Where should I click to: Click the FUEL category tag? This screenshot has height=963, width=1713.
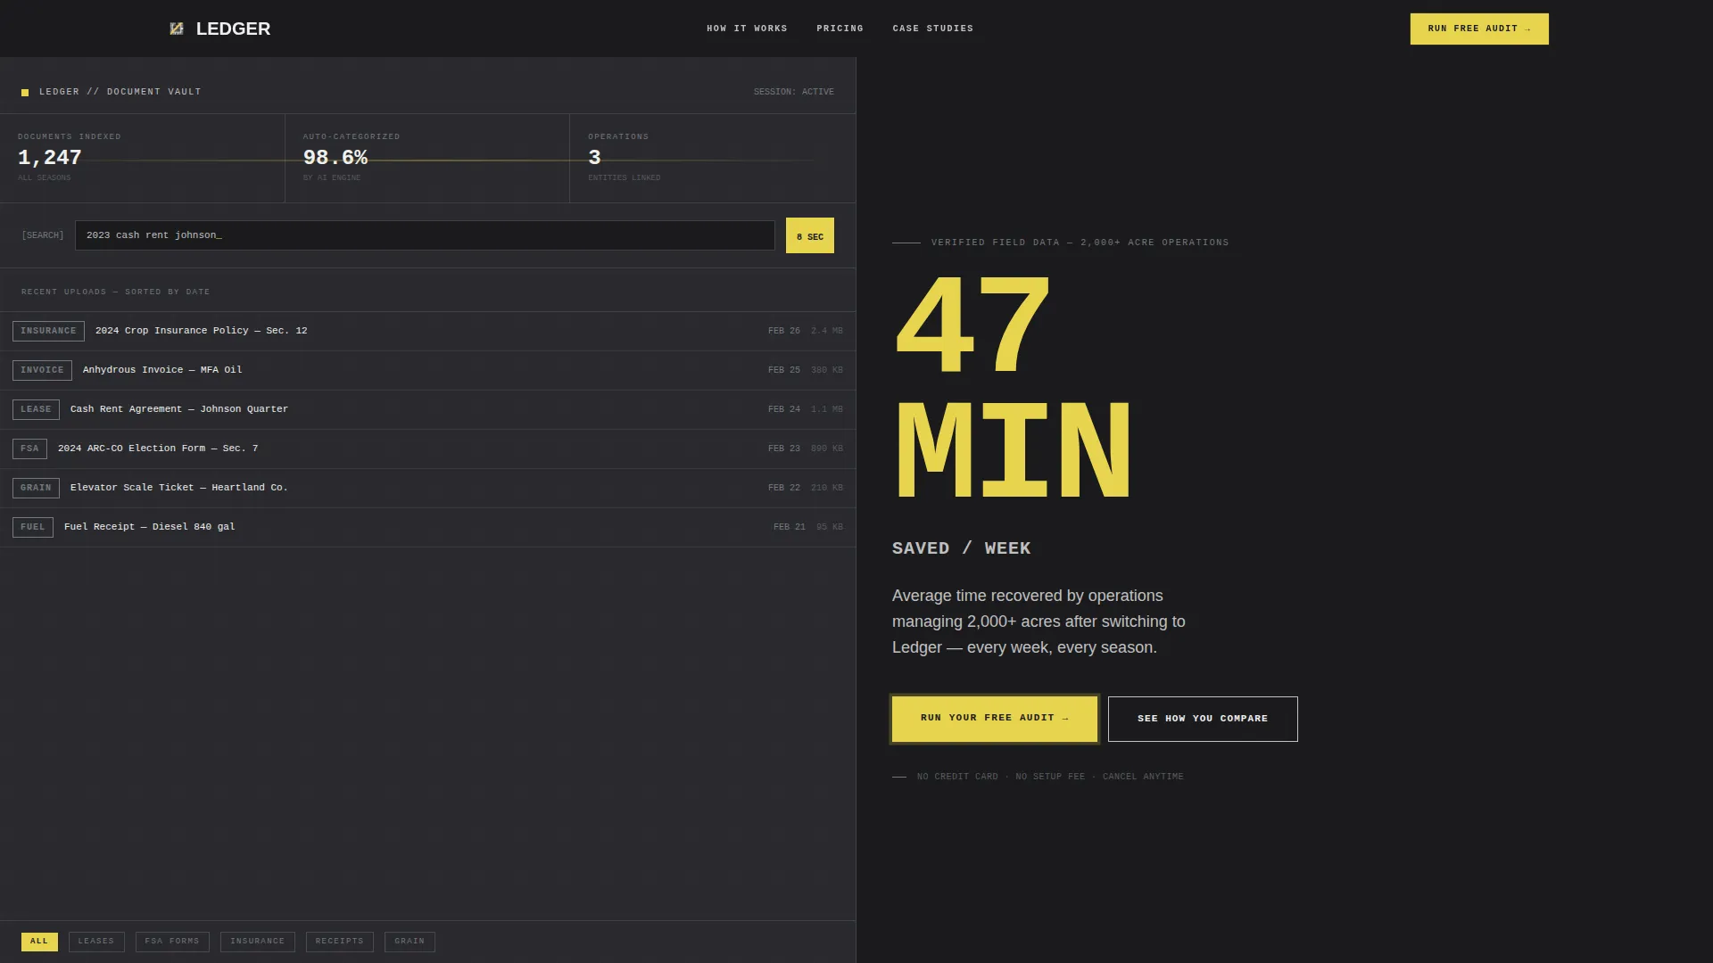[33, 527]
